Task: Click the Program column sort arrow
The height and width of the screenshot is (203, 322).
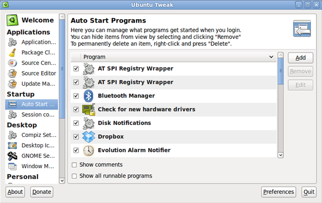Action: coord(271,57)
